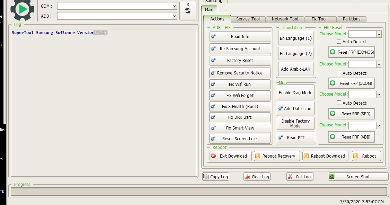Open Choose Model dropdown for EXYNOS
Viewport: 390px width, 205px height.
(379, 34)
